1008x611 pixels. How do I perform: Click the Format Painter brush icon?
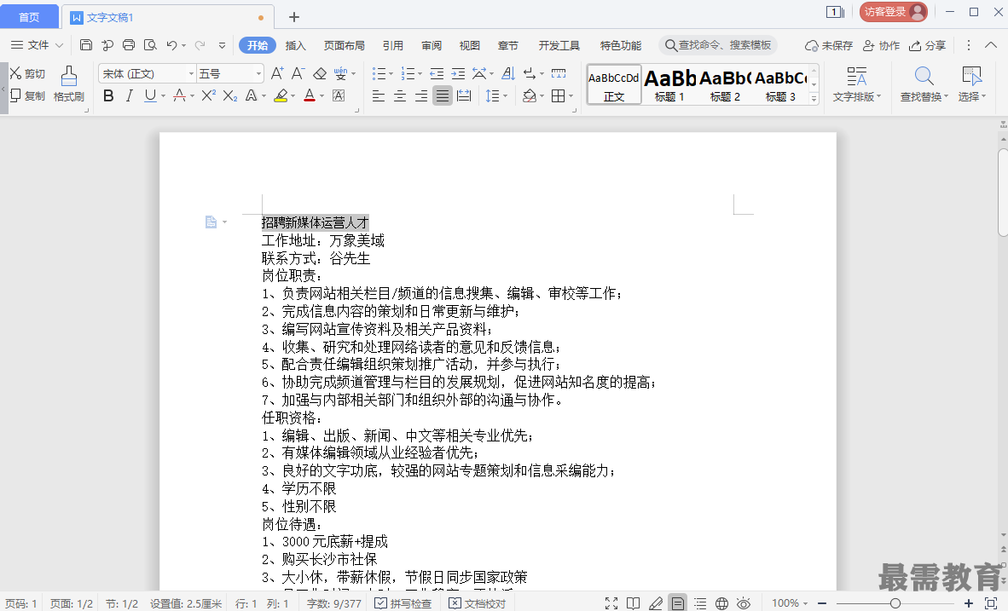click(69, 77)
